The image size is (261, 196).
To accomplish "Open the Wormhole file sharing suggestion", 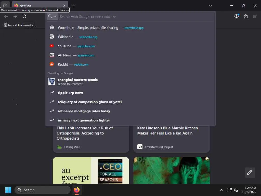I will coord(130,28).
